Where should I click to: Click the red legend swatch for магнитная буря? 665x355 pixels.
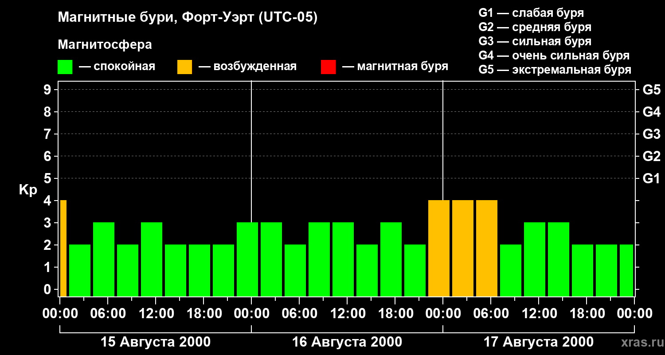coord(328,67)
